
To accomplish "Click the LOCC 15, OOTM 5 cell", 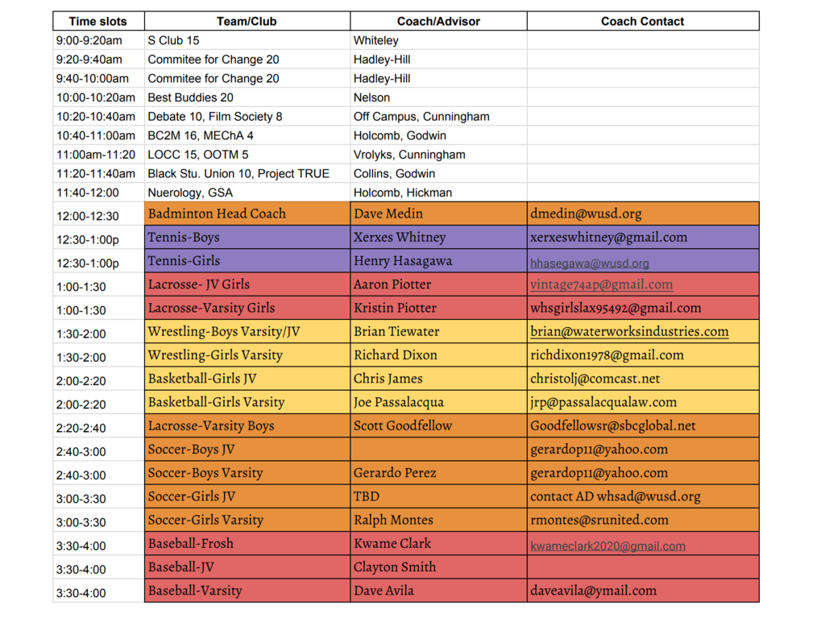I will click(x=247, y=154).
